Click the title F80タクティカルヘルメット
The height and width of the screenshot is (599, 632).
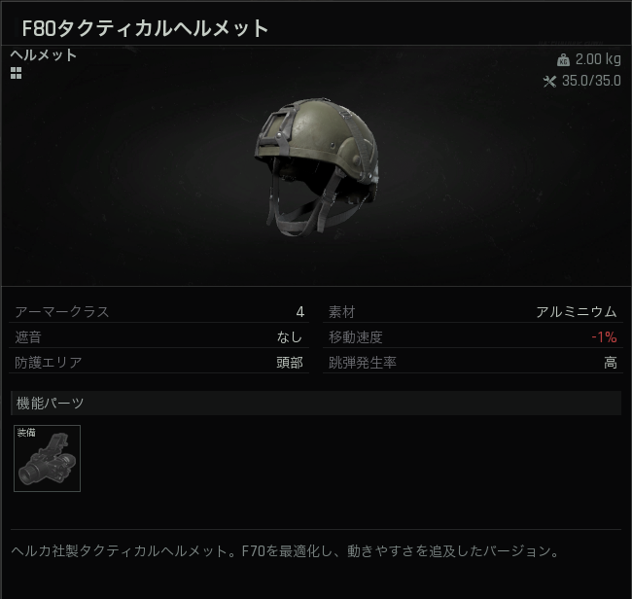(x=145, y=28)
